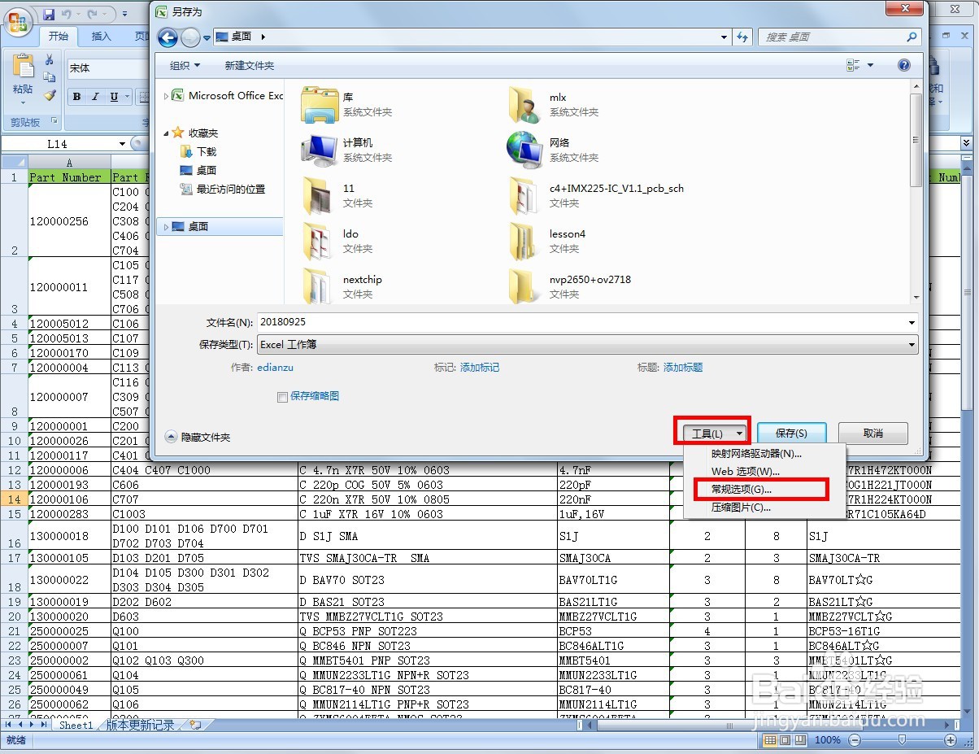Click the 桌面 breadcrumb in the address bar
The width and height of the screenshot is (979, 754).
(x=241, y=37)
